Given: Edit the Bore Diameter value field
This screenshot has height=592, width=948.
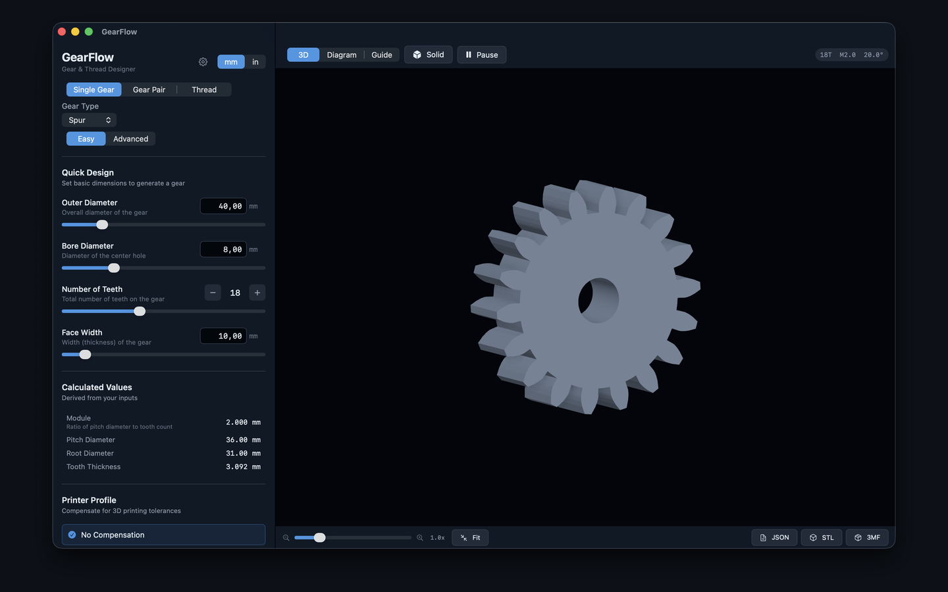Looking at the screenshot, I should point(223,249).
